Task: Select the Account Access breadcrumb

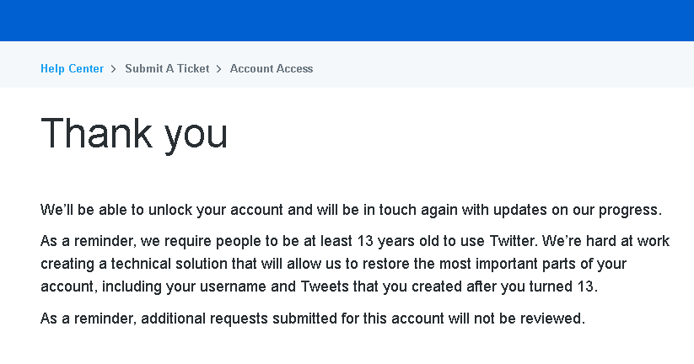Action: pos(271,69)
